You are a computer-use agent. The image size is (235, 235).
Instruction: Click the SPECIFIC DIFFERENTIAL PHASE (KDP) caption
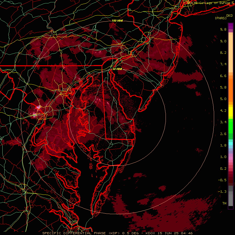click(81, 233)
